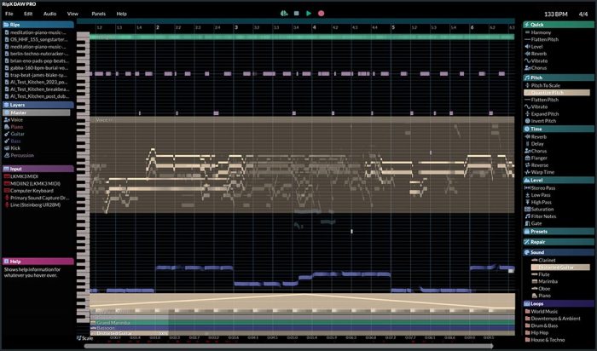597x351 pixels.
Task: Expand the Repair section
Action: 558,242
